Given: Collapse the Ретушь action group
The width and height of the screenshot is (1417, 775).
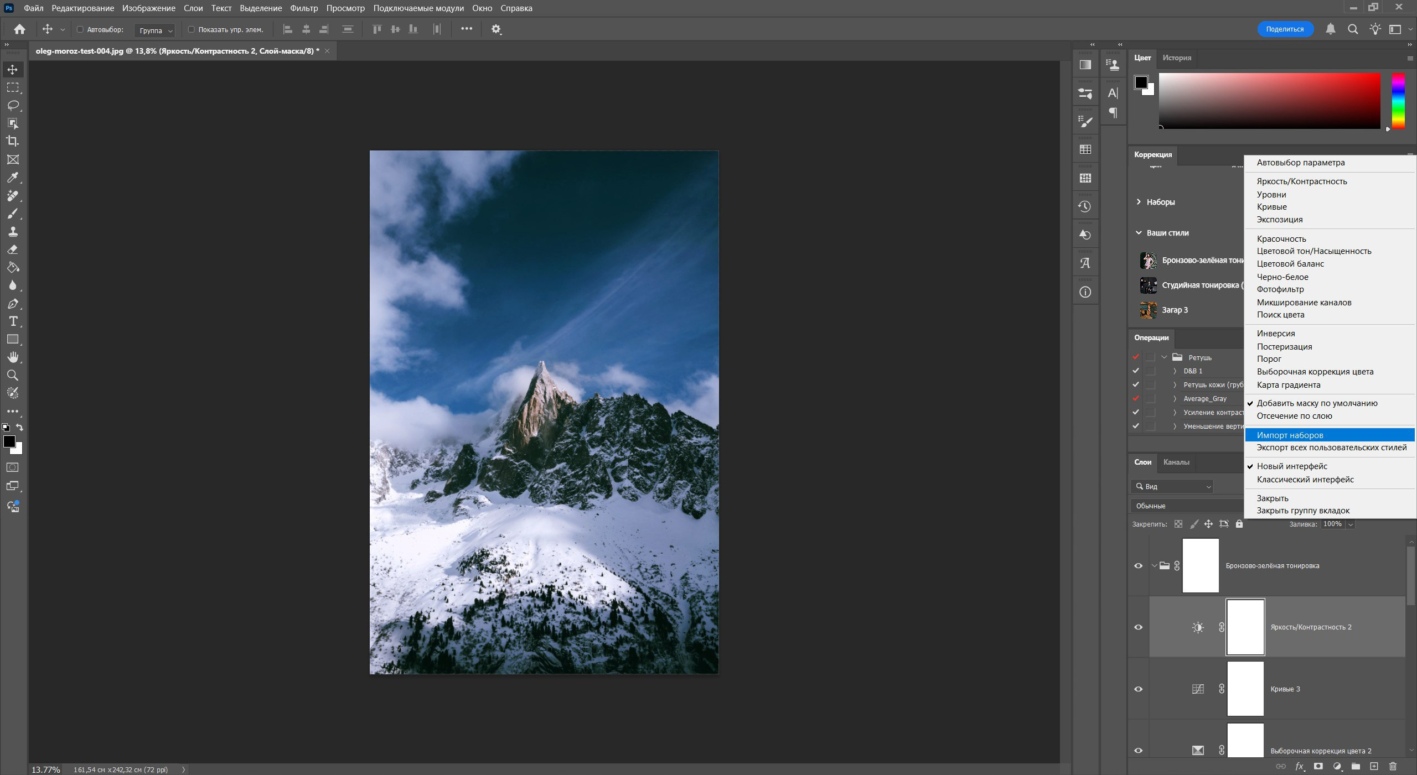Looking at the screenshot, I should coord(1164,357).
